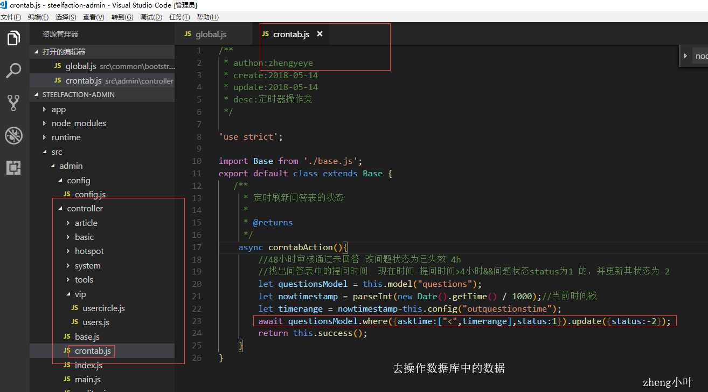Image resolution: width=708 pixels, height=392 pixels.
Task: Select crontab.js under open editors
Action: 102,81
